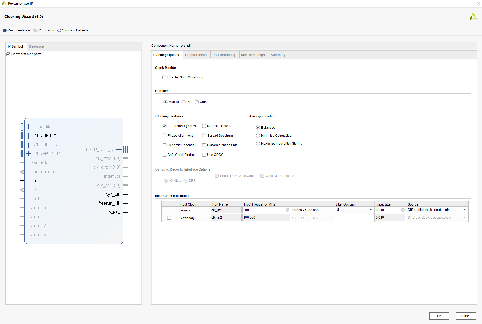Viewport: 482px width, 324px height.
Task: Select Balanced jitter optimization
Action: click(x=258, y=128)
